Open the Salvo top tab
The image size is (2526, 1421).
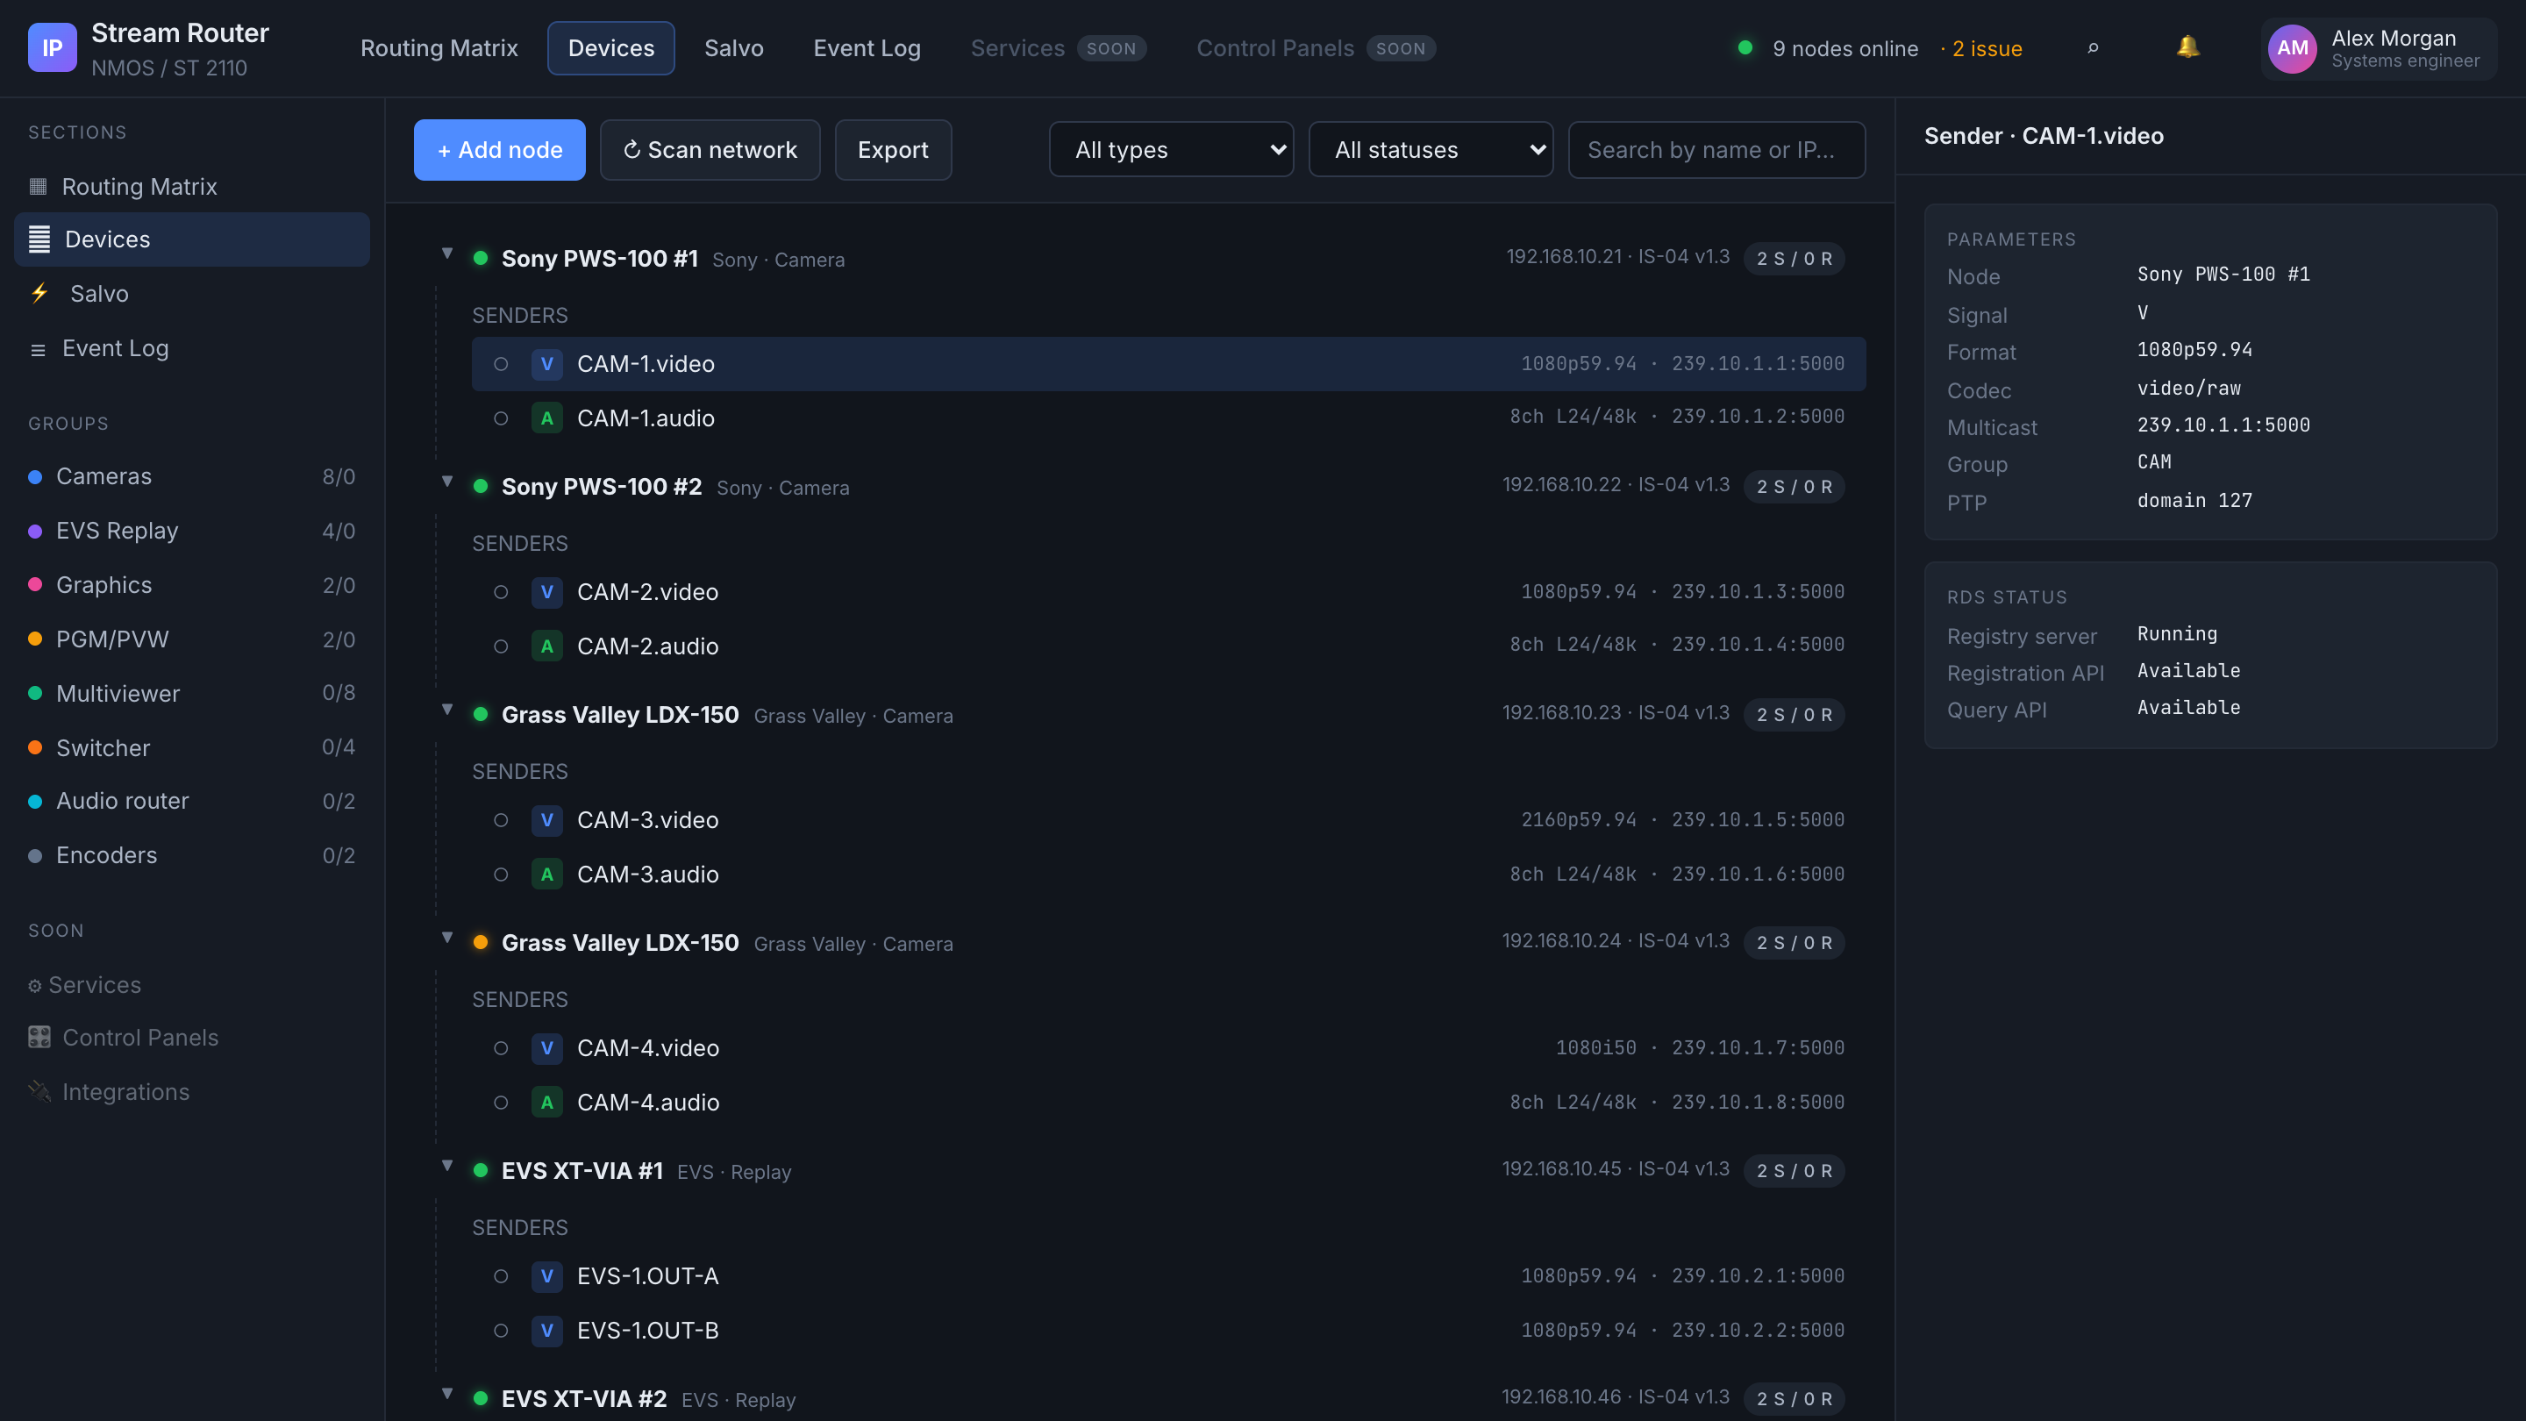tap(733, 48)
